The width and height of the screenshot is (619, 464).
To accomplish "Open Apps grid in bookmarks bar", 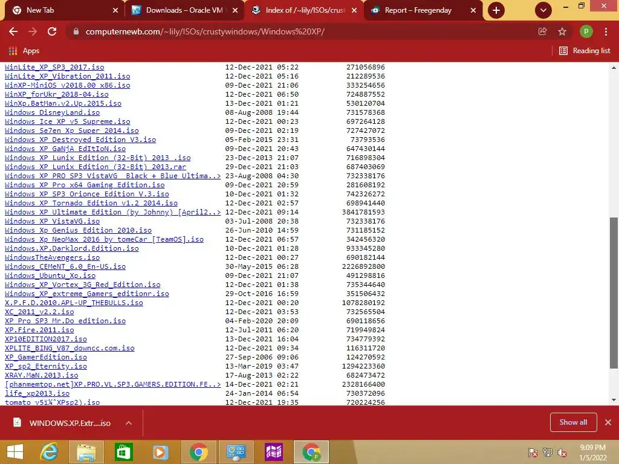I will tap(24, 51).
